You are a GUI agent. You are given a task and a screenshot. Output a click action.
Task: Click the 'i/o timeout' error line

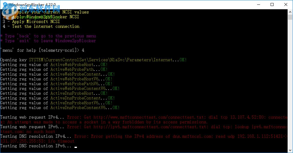pos(37,141)
